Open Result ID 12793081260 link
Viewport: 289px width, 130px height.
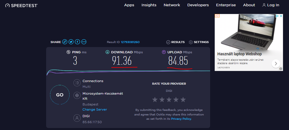click(x=130, y=42)
